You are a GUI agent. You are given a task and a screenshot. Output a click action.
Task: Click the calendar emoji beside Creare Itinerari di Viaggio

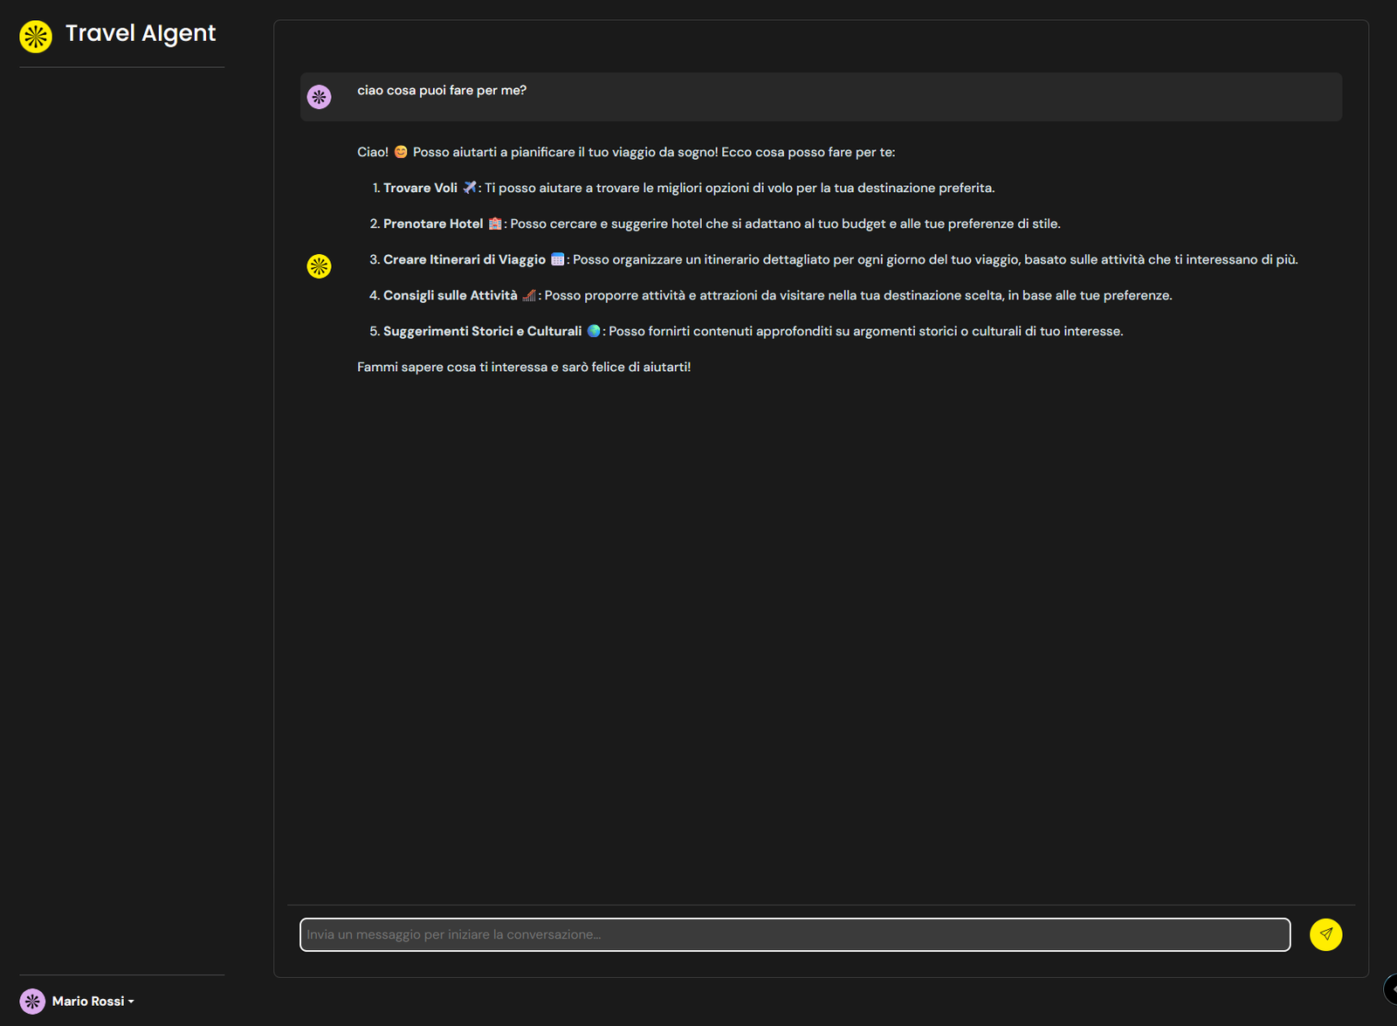click(x=558, y=259)
